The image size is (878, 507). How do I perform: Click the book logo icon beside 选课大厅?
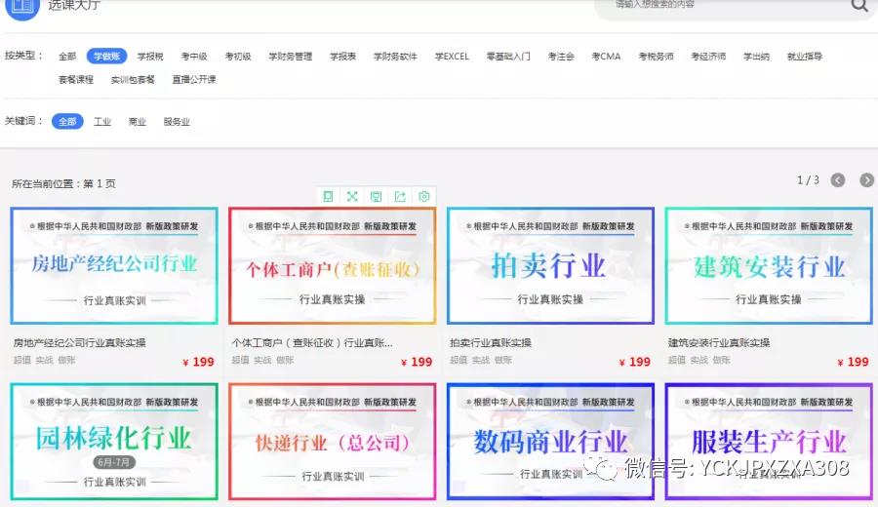tap(20, 7)
